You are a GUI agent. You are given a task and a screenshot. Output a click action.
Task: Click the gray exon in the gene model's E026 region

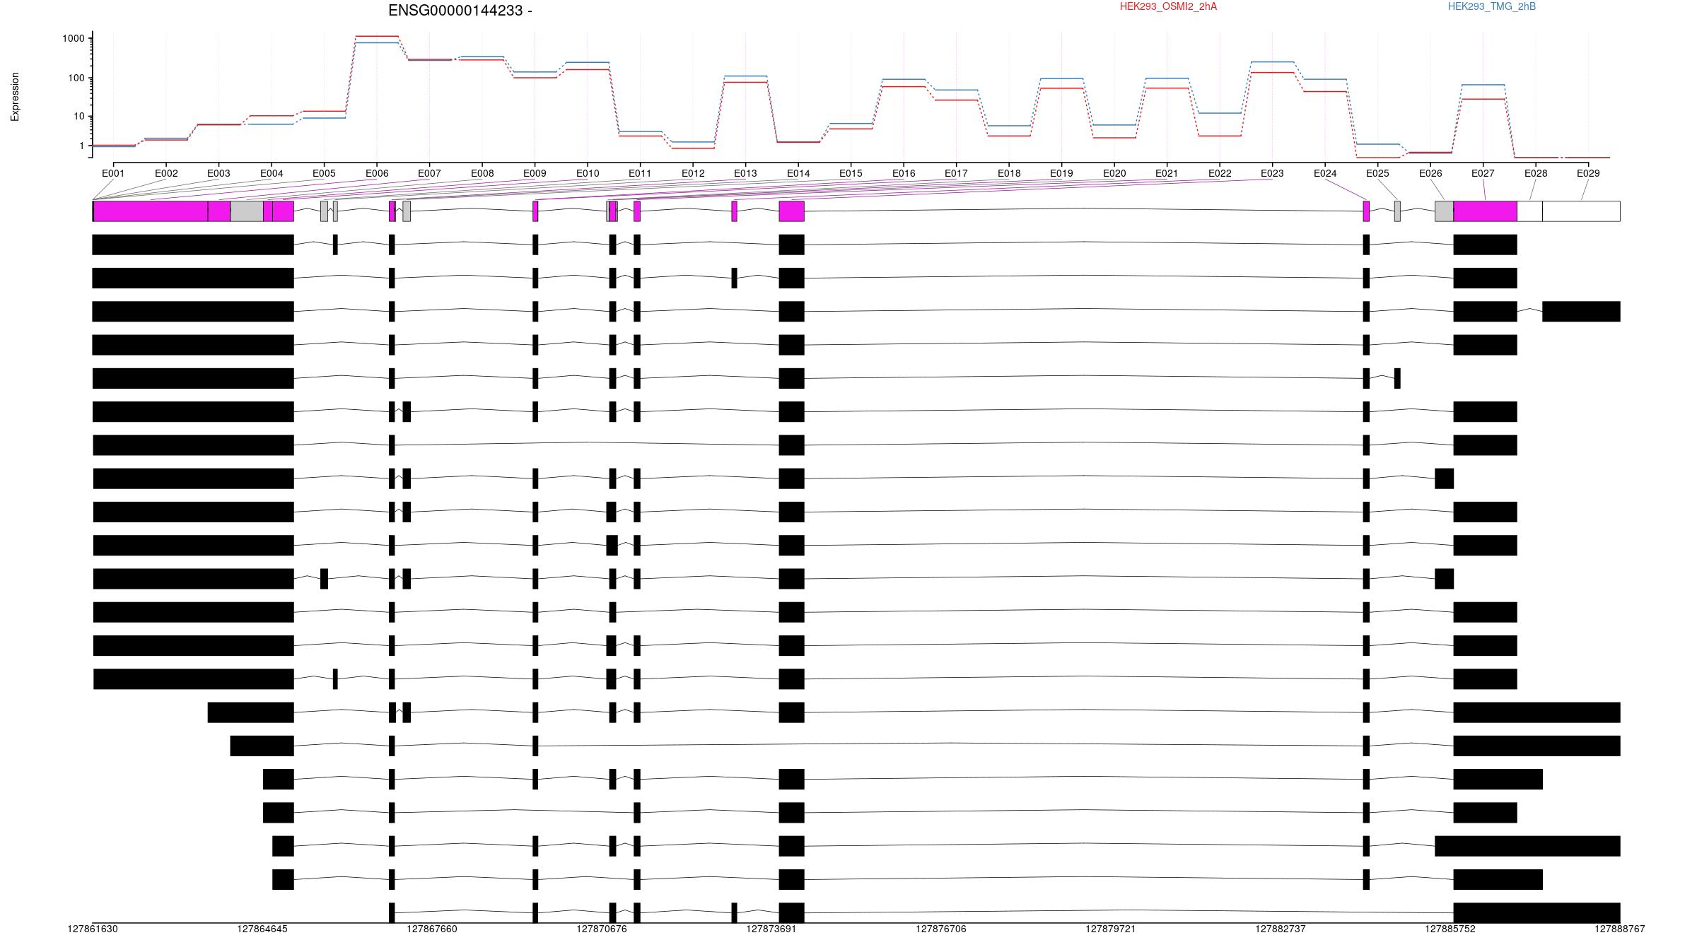(1444, 211)
